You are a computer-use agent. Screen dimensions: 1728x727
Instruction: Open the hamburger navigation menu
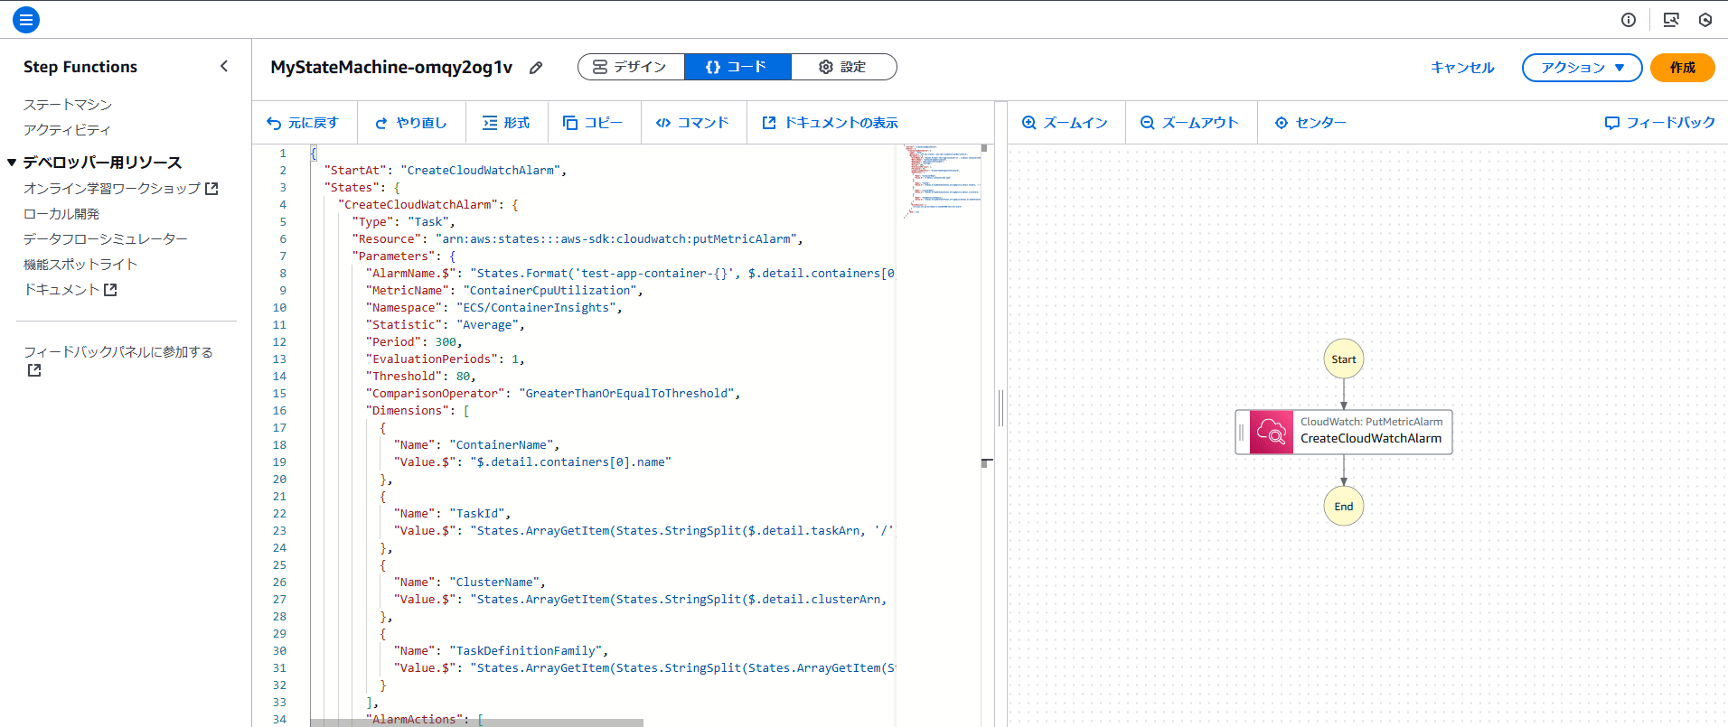26,19
